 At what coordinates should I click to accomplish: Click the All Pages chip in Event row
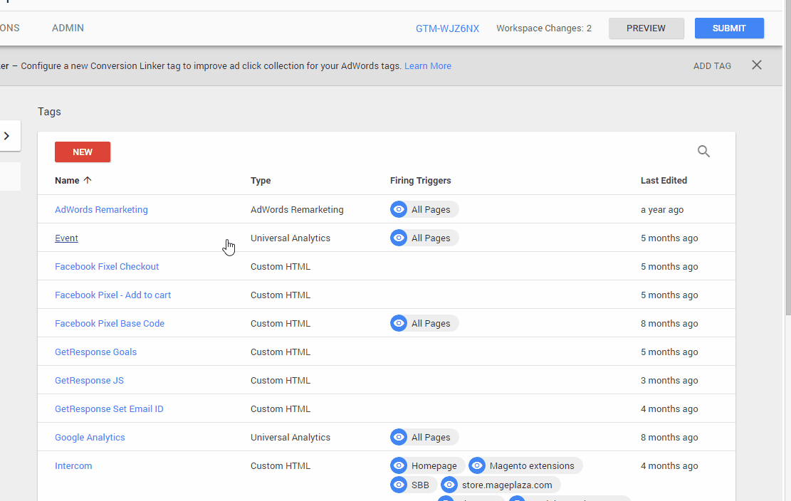[424, 238]
